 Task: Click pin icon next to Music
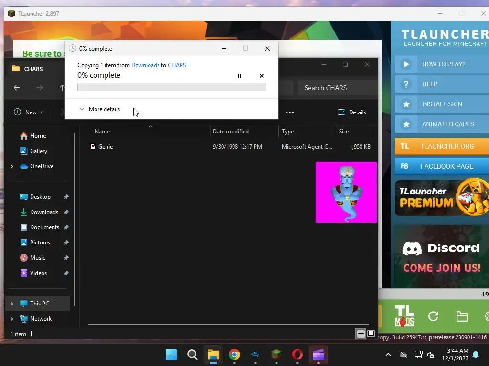66,258
